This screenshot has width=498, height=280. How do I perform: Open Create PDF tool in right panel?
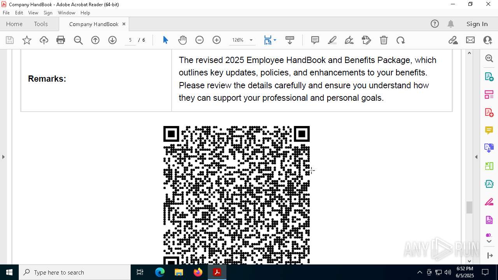tap(489, 112)
